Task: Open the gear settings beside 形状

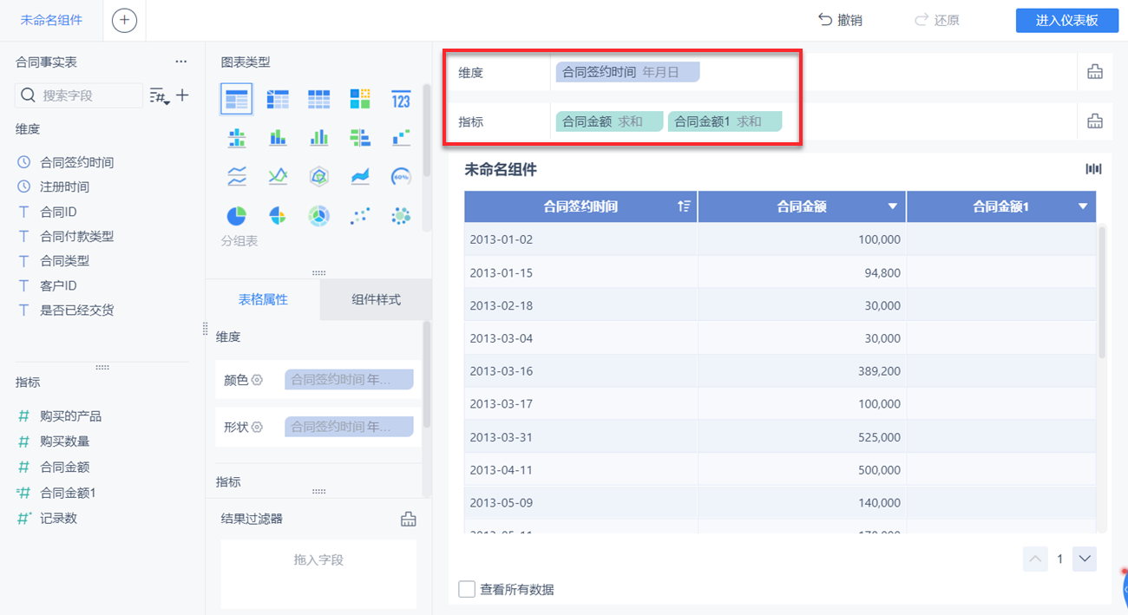Action: pos(257,427)
